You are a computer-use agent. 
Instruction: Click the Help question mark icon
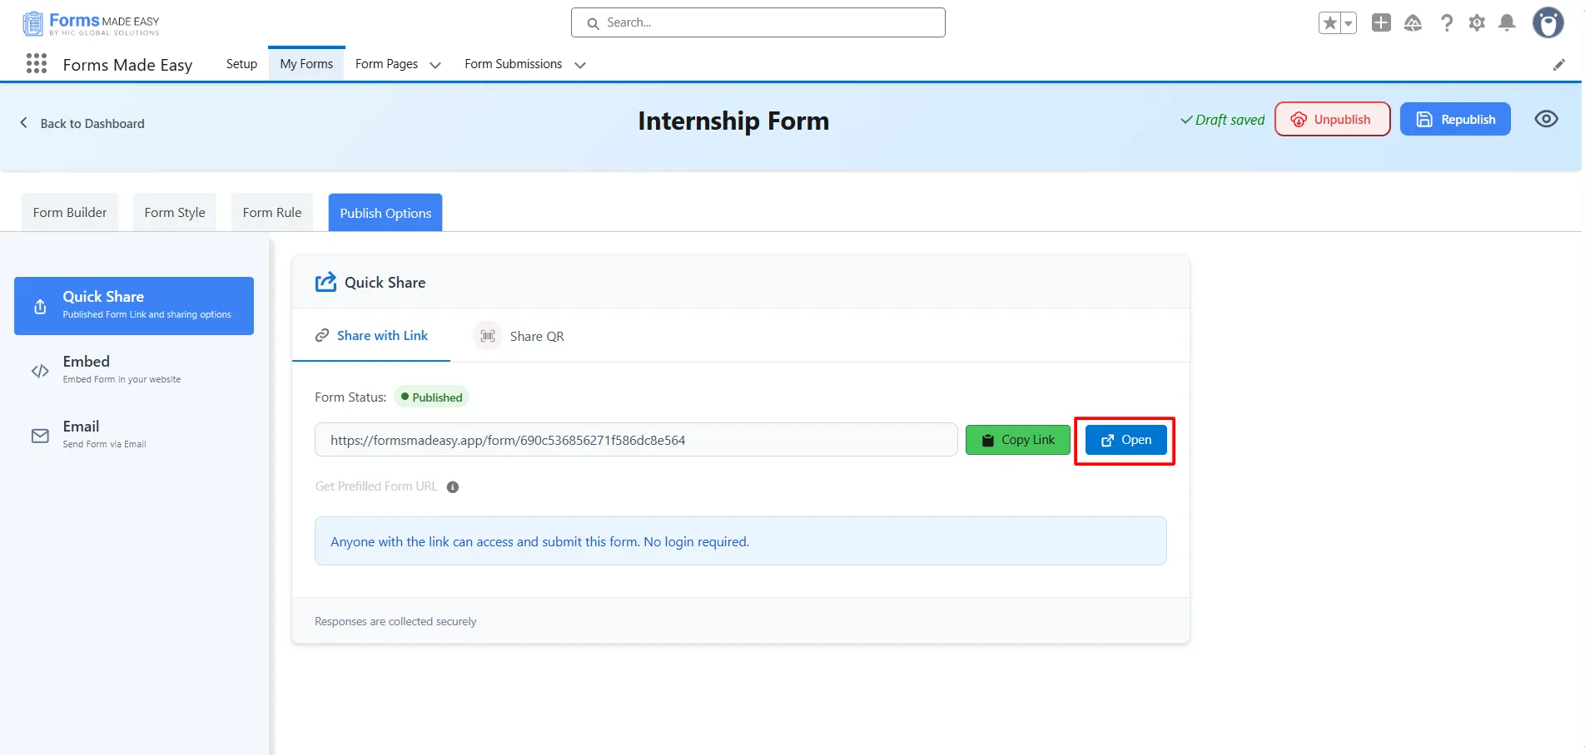(1447, 23)
